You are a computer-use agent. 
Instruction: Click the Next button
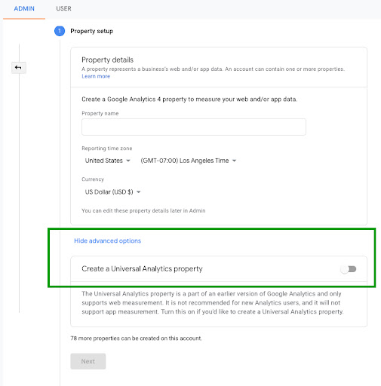click(88, 361)
